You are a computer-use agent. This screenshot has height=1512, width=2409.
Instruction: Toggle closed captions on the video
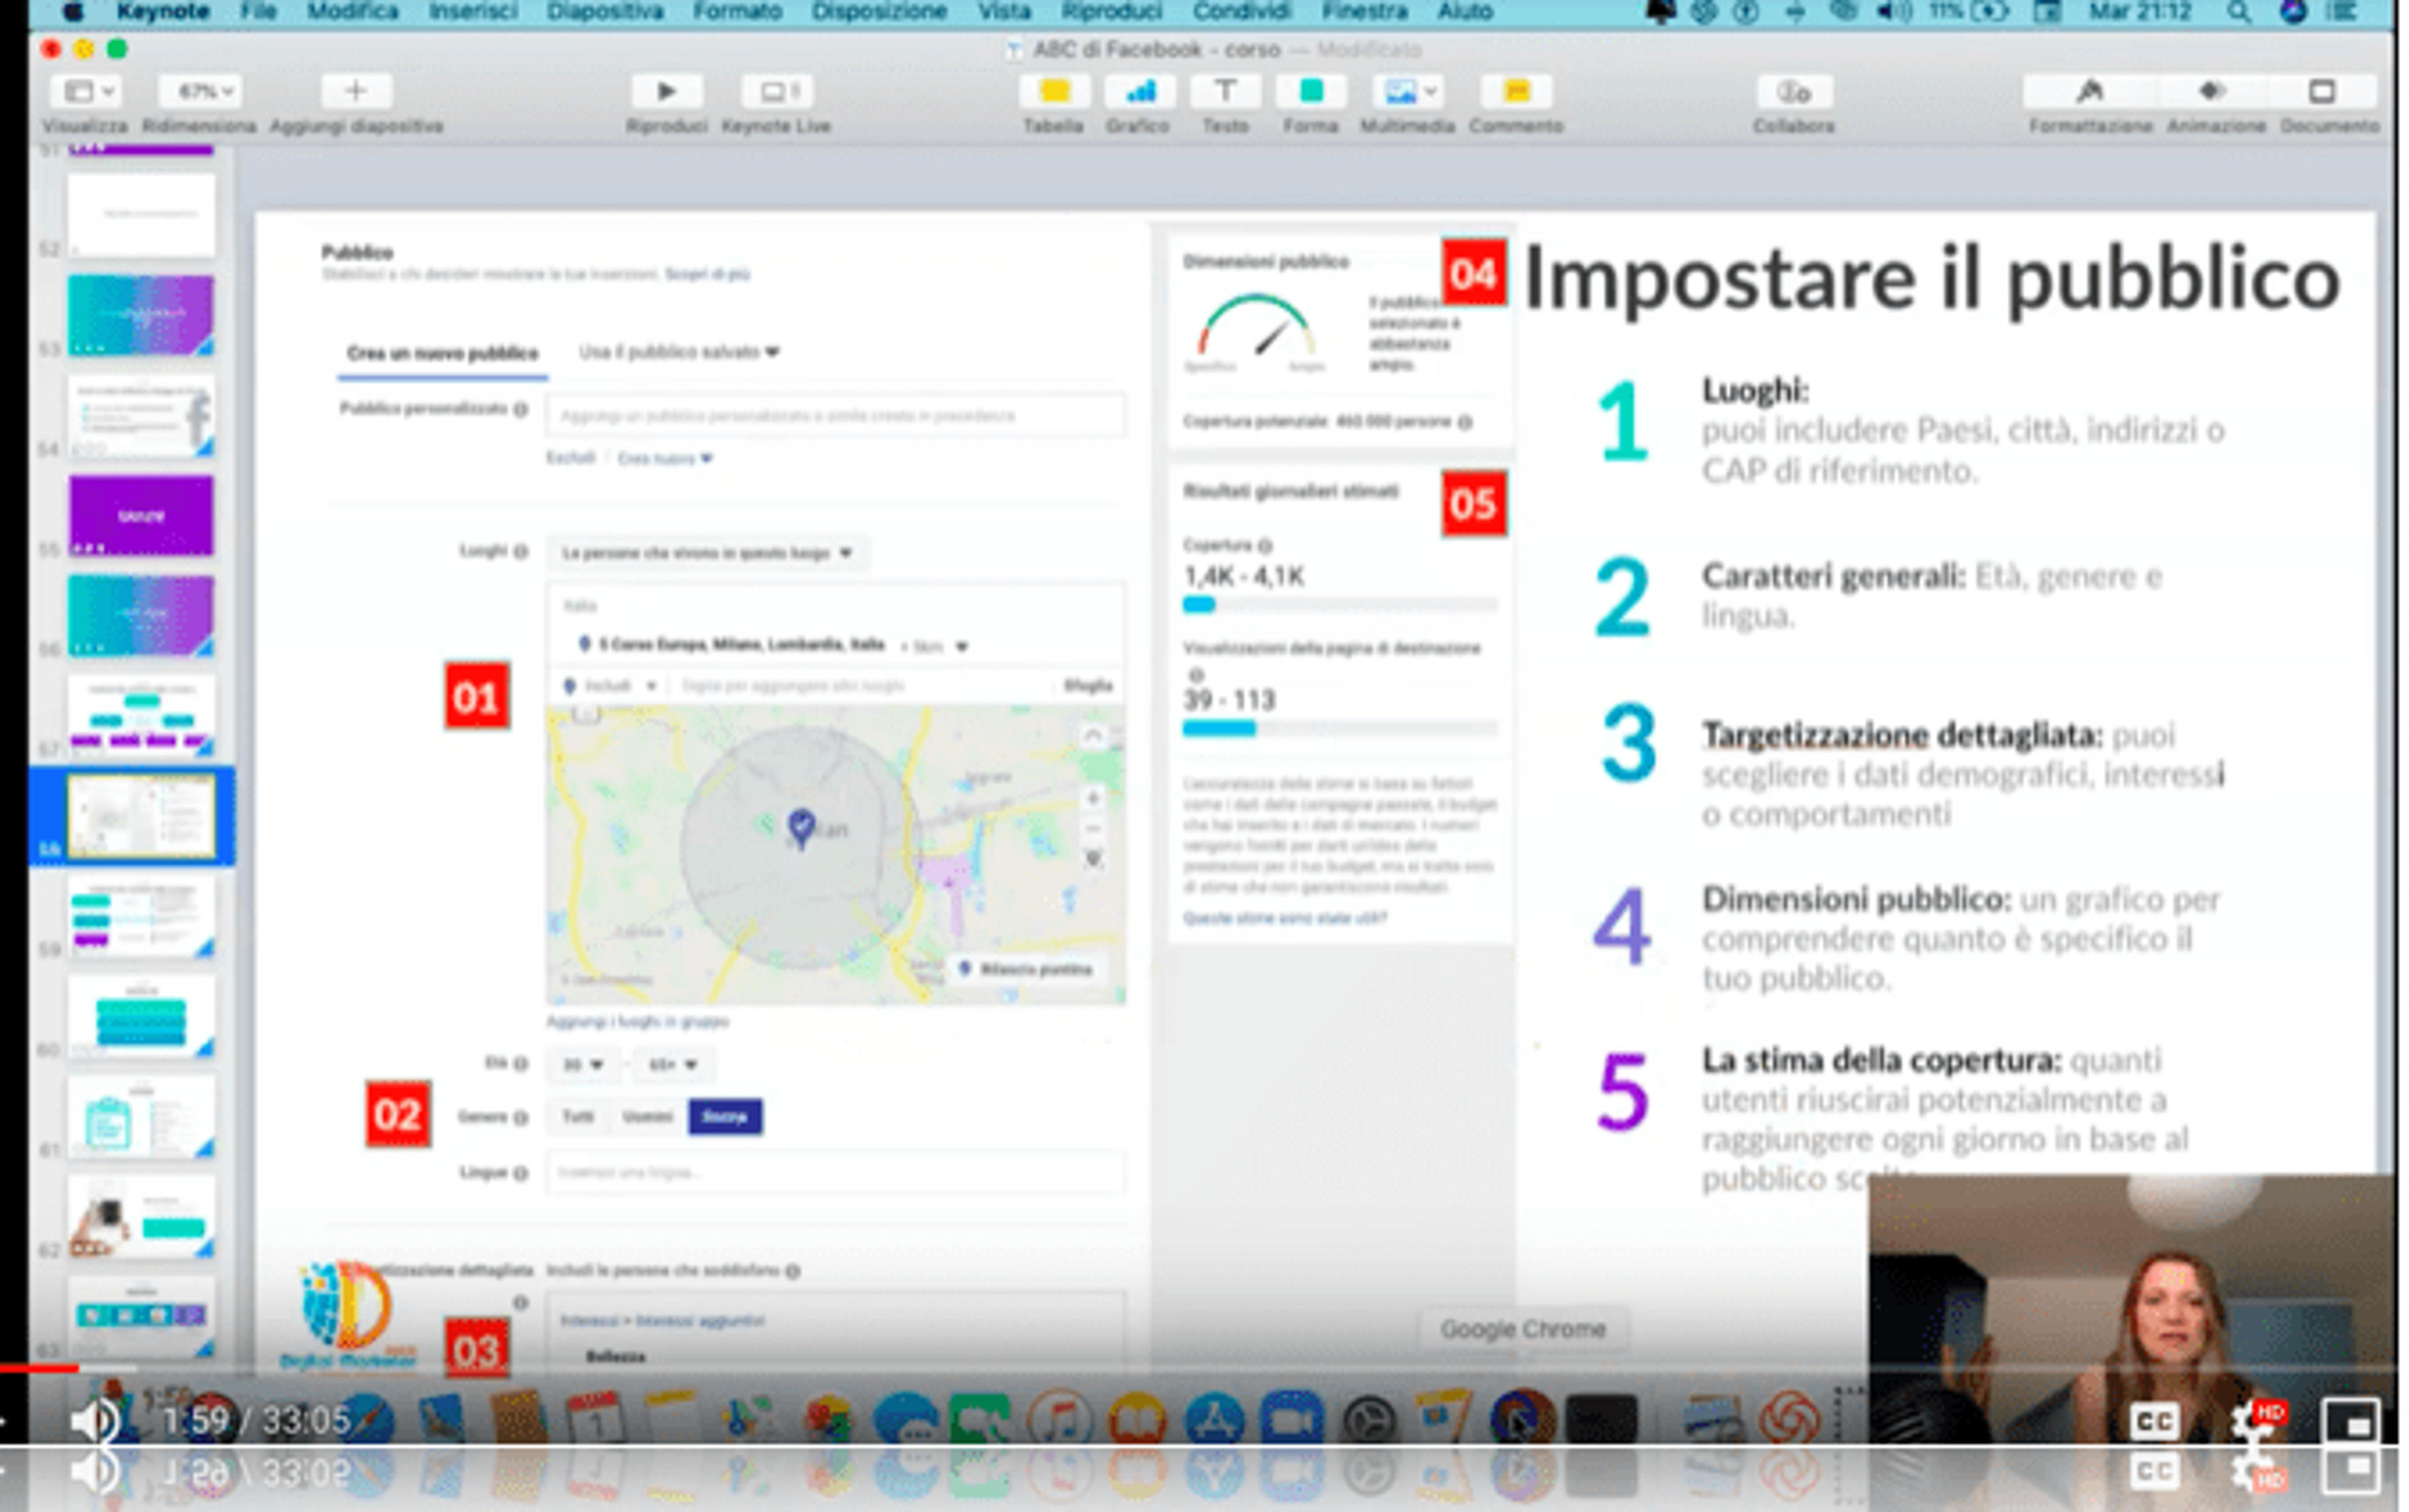click(2153, 1421)
